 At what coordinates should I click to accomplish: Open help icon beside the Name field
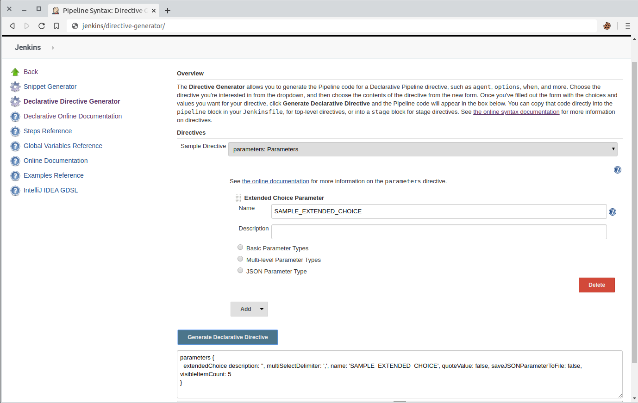[613, 212]
